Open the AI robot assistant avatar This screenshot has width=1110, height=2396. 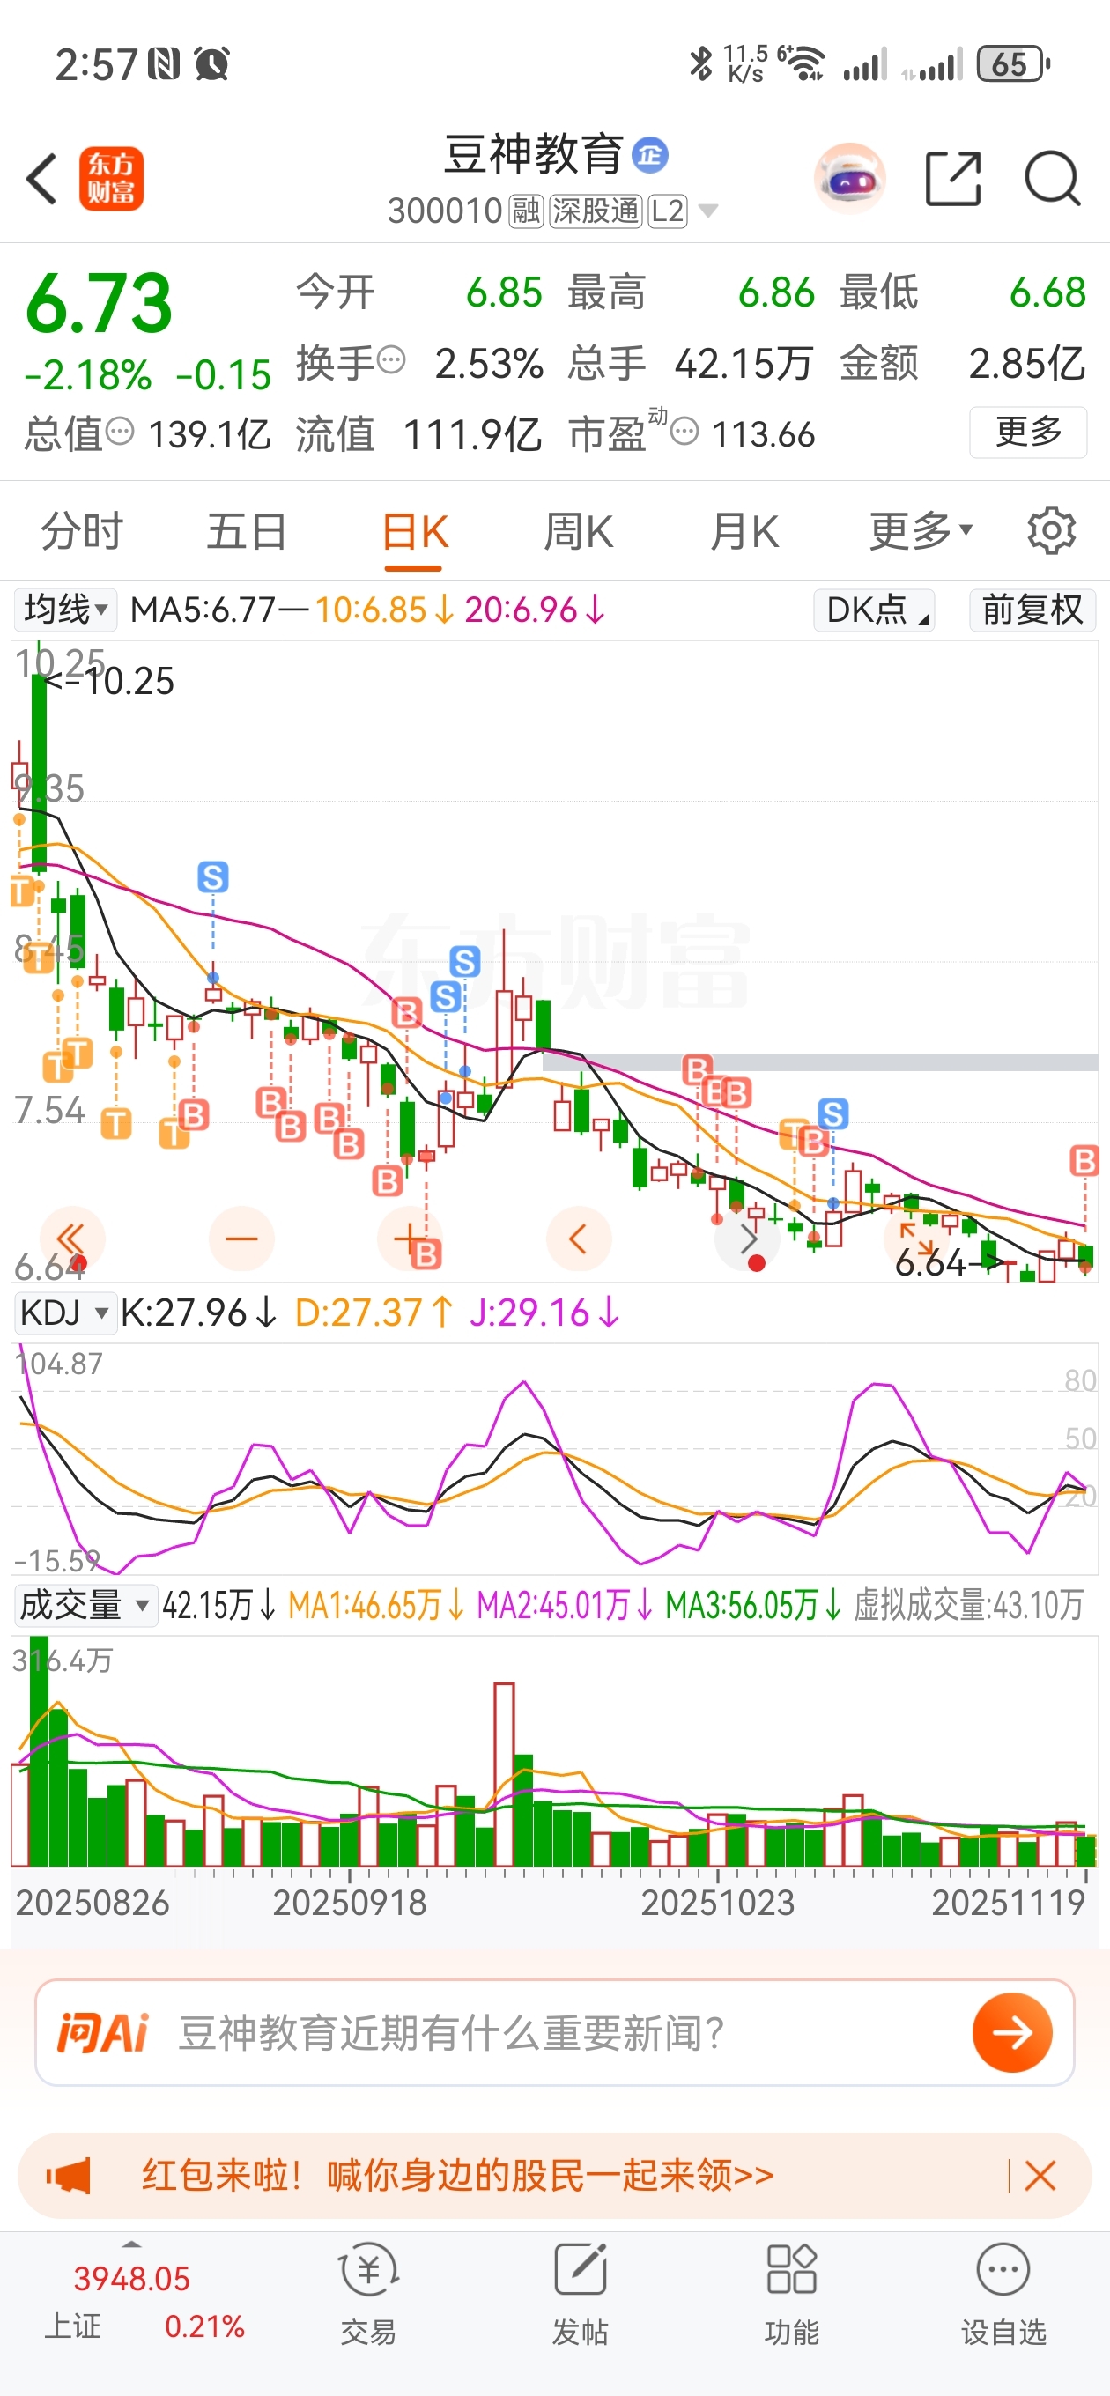coord(847,178)
